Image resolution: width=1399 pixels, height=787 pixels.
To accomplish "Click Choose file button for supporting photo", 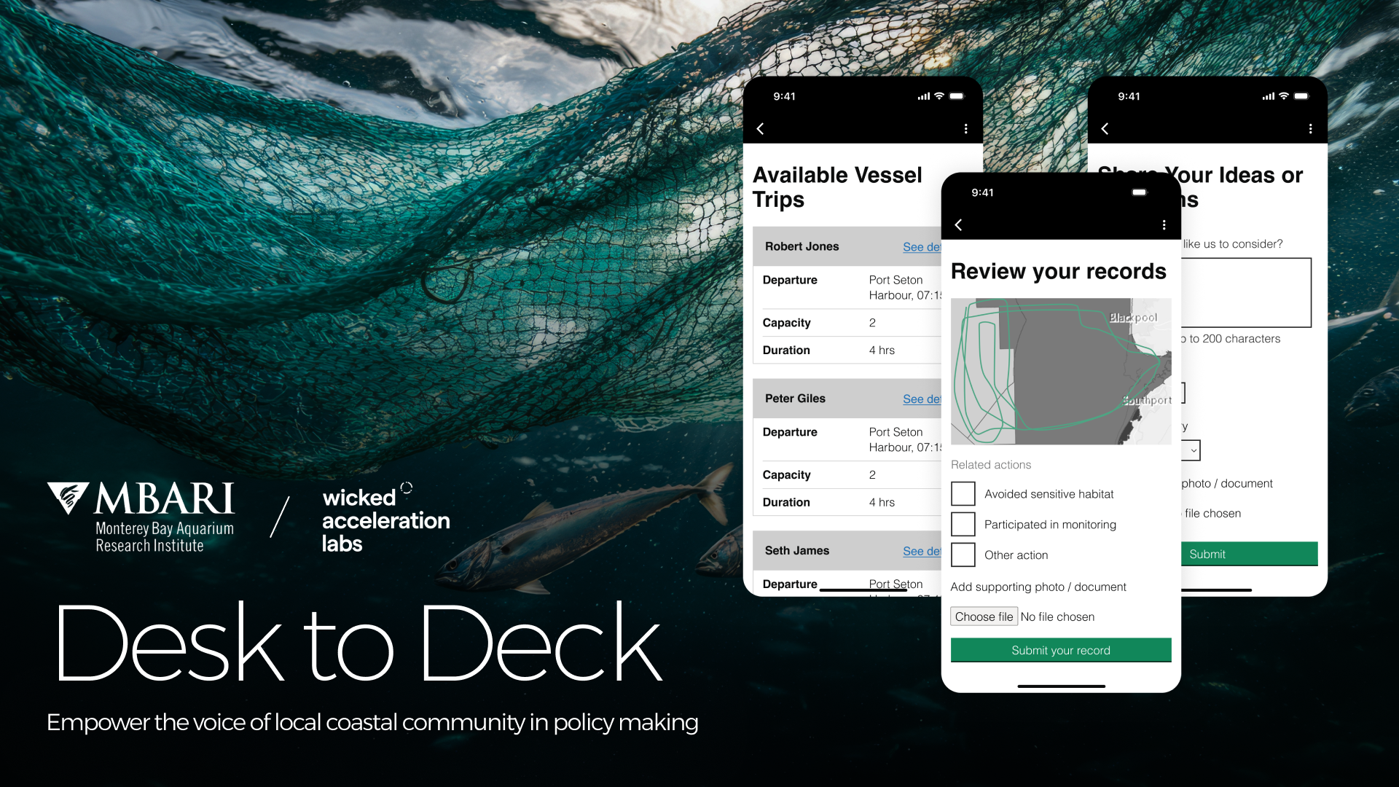I will coord(984,617).
